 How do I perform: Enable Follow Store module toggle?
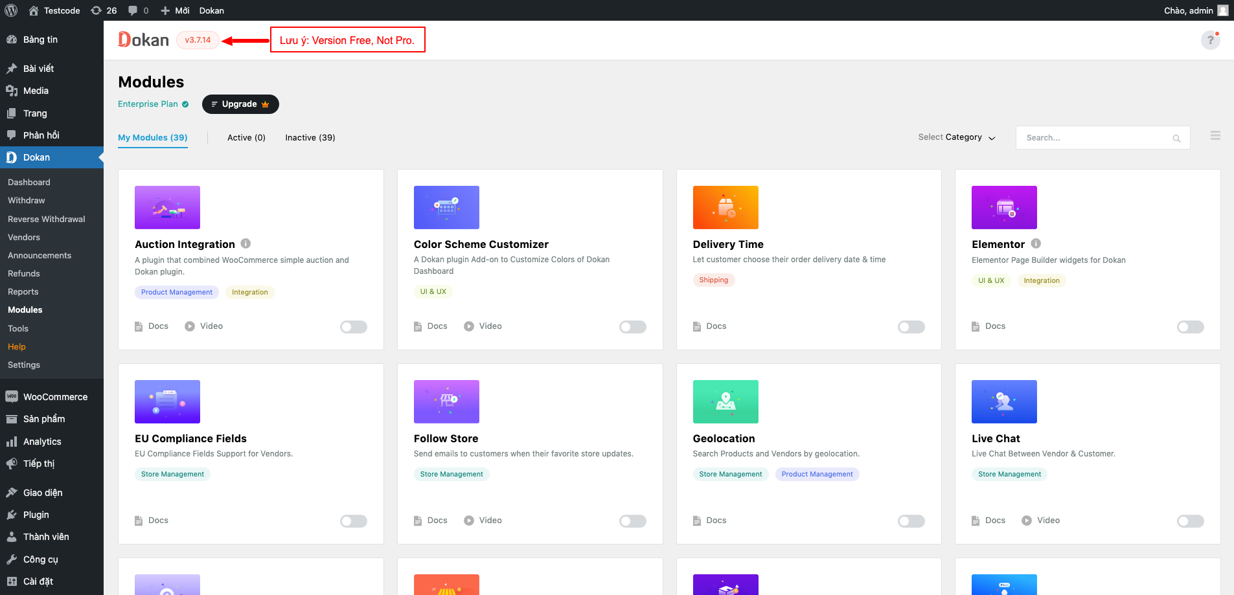[633, 521]
